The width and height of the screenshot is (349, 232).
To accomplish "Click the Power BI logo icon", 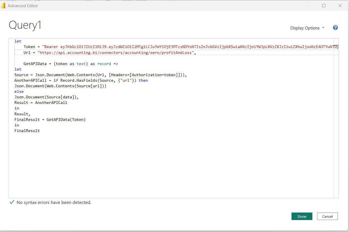I will click(x=3, y=6).
